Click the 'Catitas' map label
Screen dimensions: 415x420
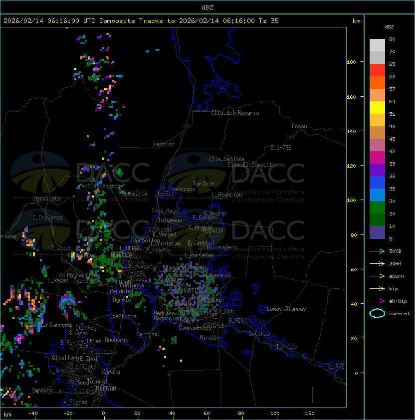[259, 334]
